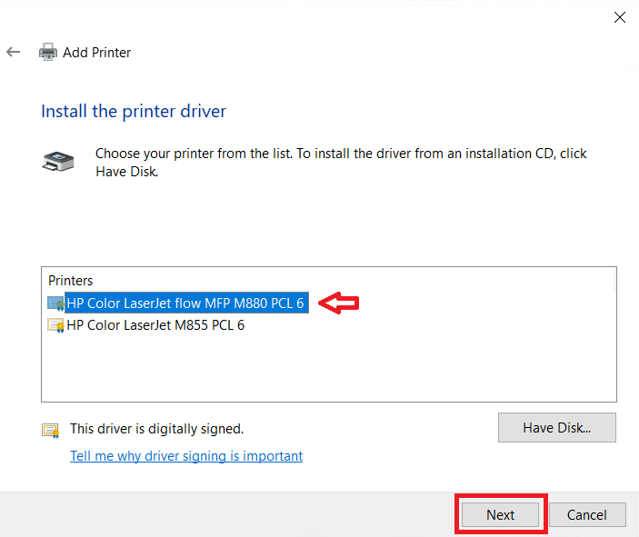Click the printer image beside the instructions

click(x=58, y=162)
